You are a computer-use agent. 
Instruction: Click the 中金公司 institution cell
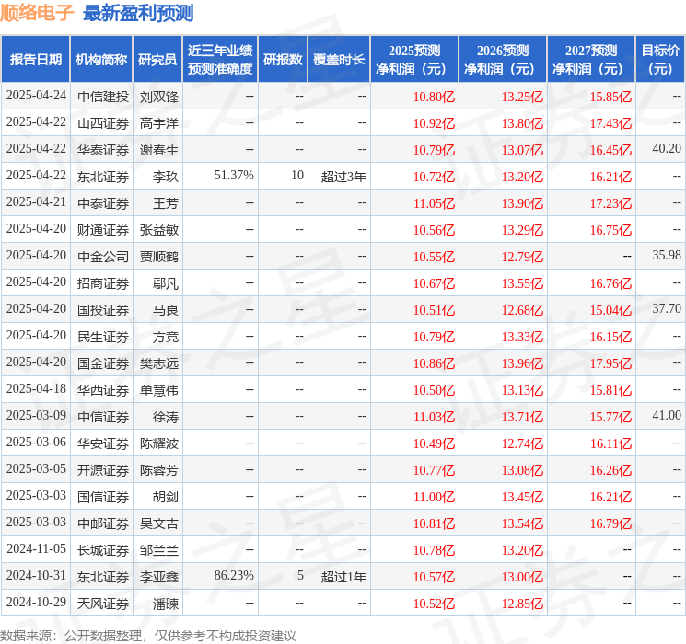click(x=103, y=257)
